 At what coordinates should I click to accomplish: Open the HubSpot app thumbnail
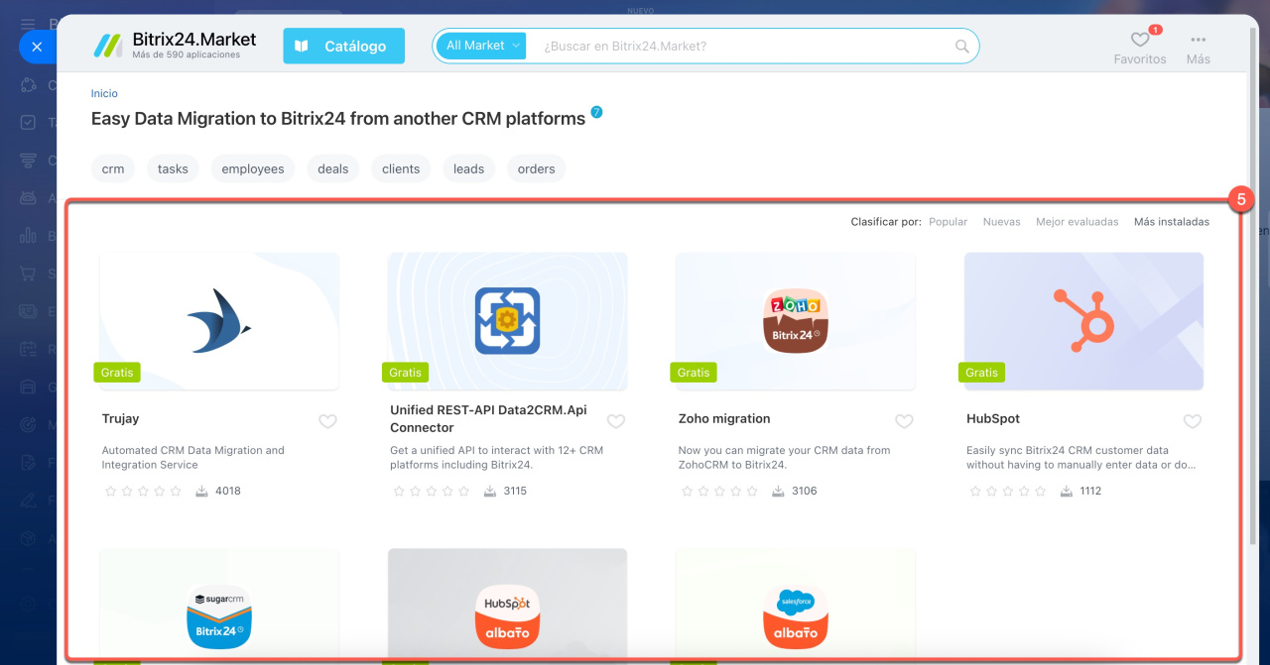(1083, 320)
